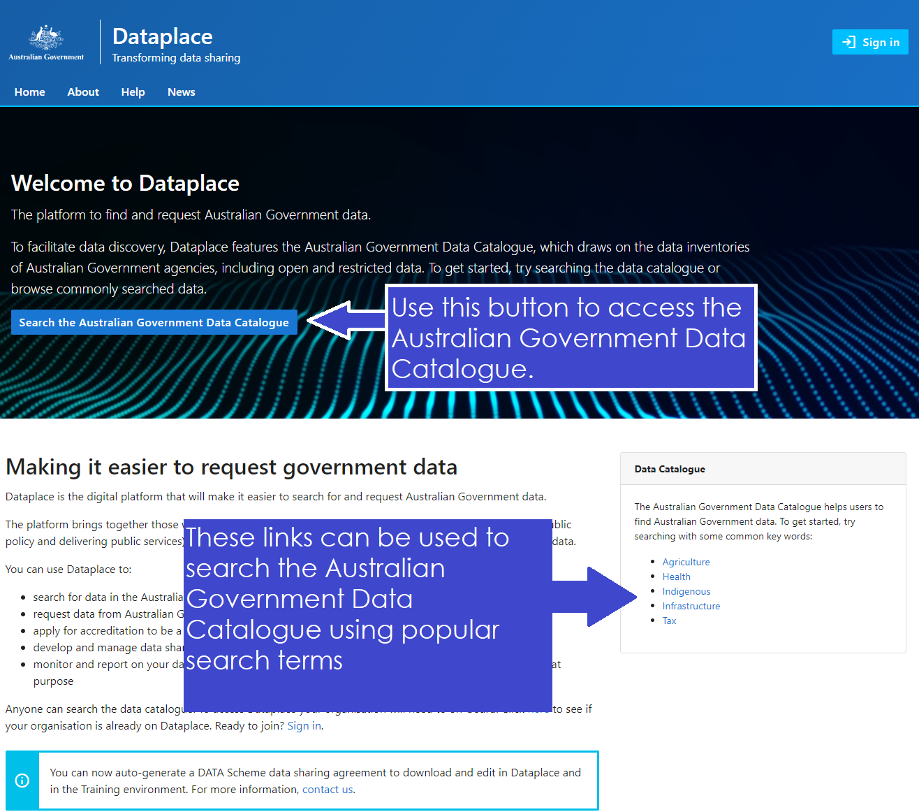
Task: Click 'Making it easier to request government data' heading
Action: (231, 467)
